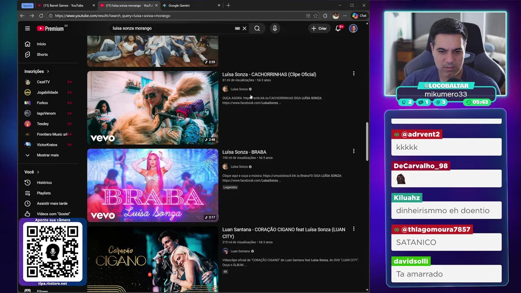Play BRABA video thumbnail
The height and width of the screenshot is (293, 521).
[x=153, y=185]
